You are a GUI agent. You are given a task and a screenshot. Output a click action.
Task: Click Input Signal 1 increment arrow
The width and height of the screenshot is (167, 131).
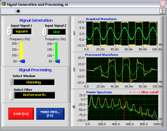coord(9,29)
